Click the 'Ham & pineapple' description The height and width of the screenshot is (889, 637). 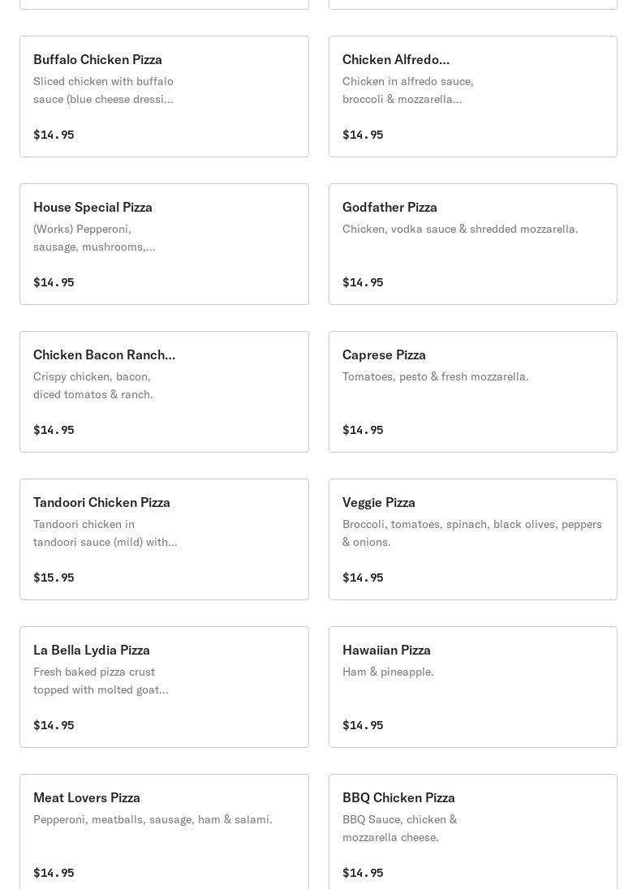pyautogui.click(x=388, y=672)
